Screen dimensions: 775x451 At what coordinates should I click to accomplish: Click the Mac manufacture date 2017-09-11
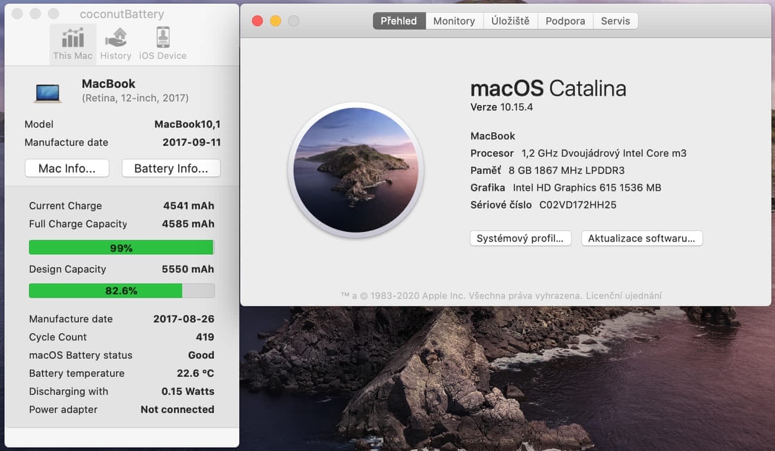pos(192,142)
